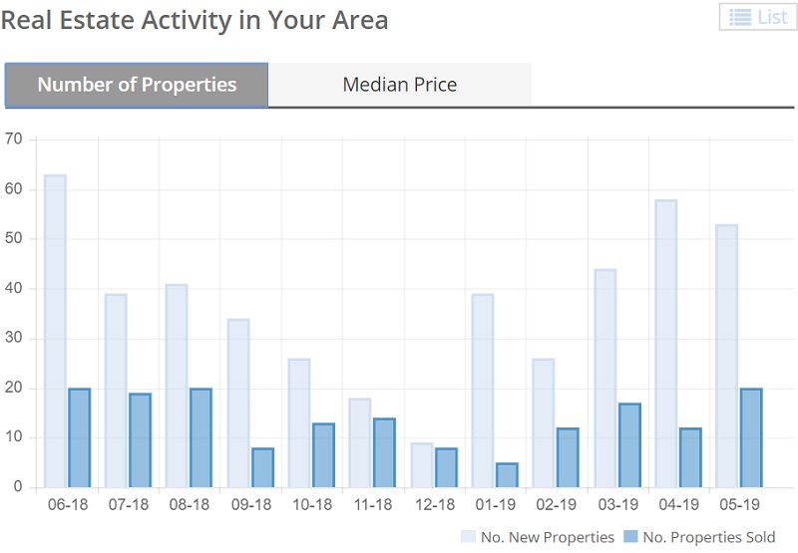
Task: Click the No. New Properties legend label
Action: point(548,537)
